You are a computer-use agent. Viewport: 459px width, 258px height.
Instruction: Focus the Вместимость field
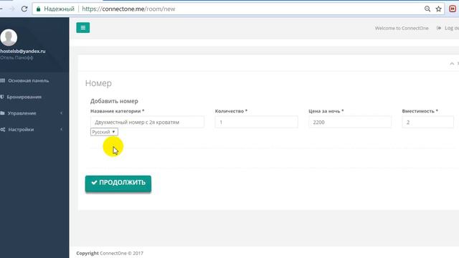pyautogui.click(x=427, y=122)
